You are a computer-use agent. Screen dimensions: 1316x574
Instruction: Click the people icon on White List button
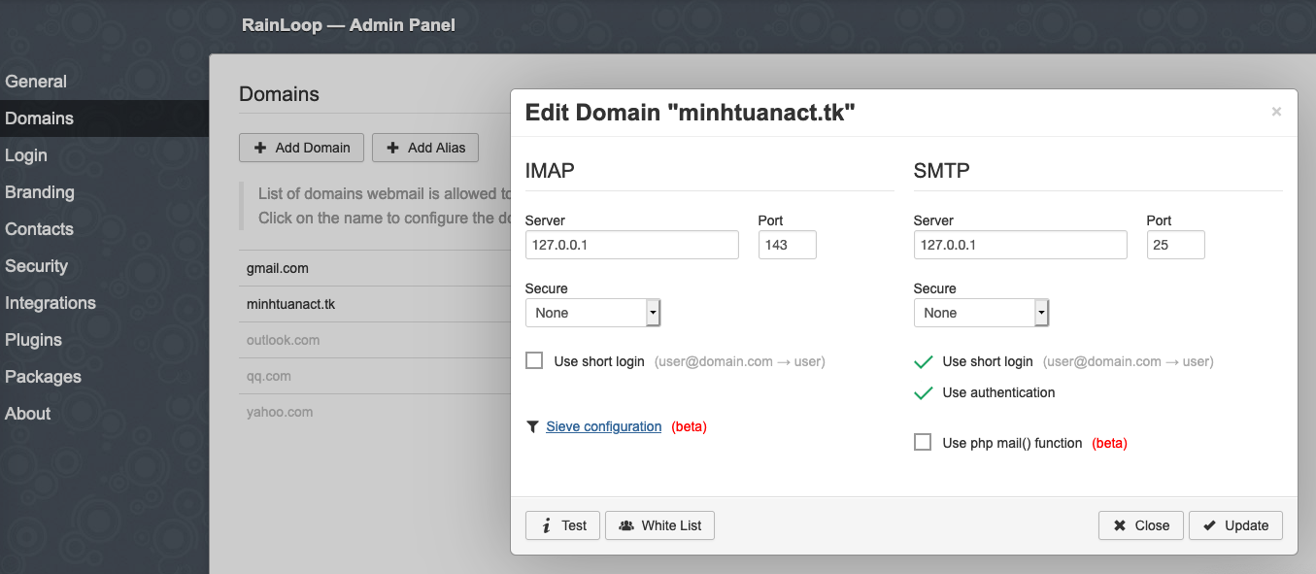626,525
